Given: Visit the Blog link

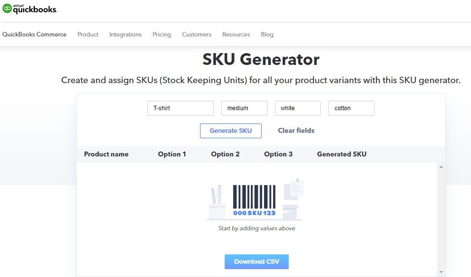Looking at the screenshot, I should coord(267,34).
